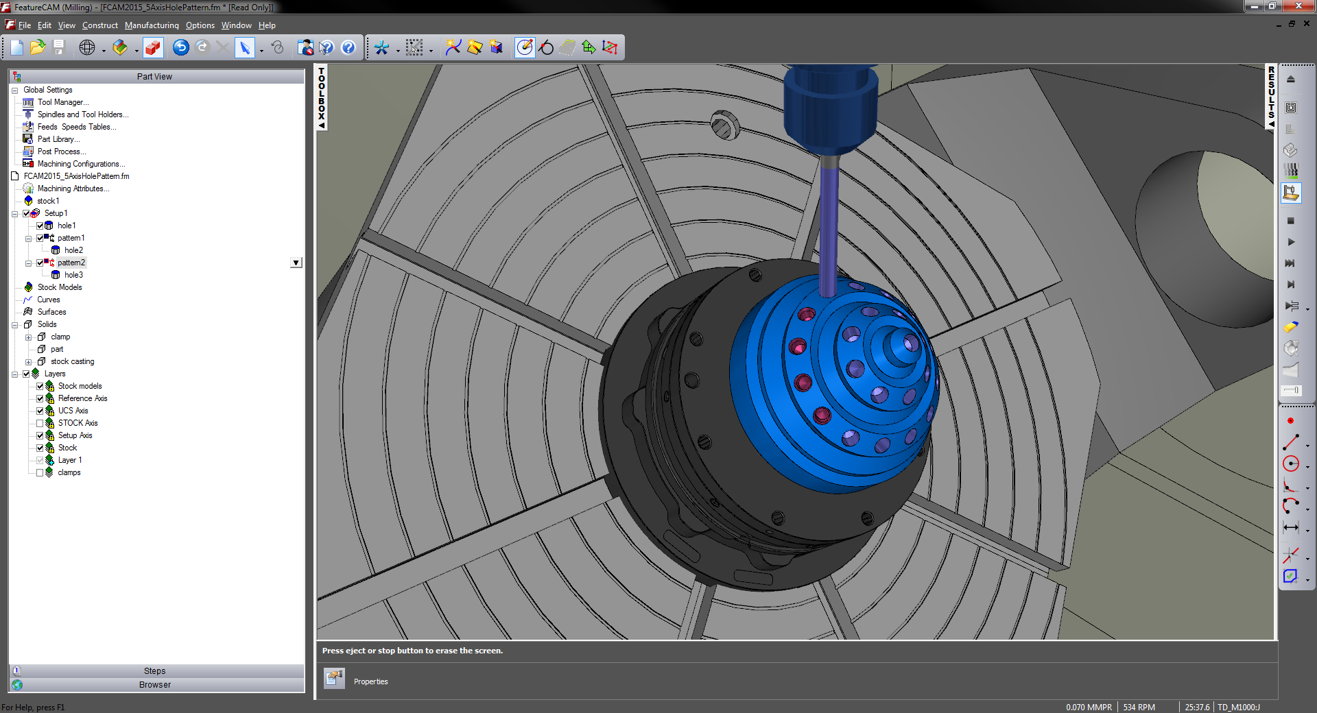Choose the Select arrow pointer tool
Viewport: 1317px width, 713px height.
[244, 47]
